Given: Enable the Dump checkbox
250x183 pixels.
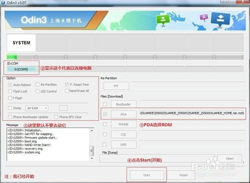Looking at the screenshot, I should [x=10, y=108].
